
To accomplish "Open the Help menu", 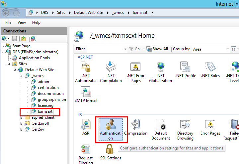I will tap(36, 22).
